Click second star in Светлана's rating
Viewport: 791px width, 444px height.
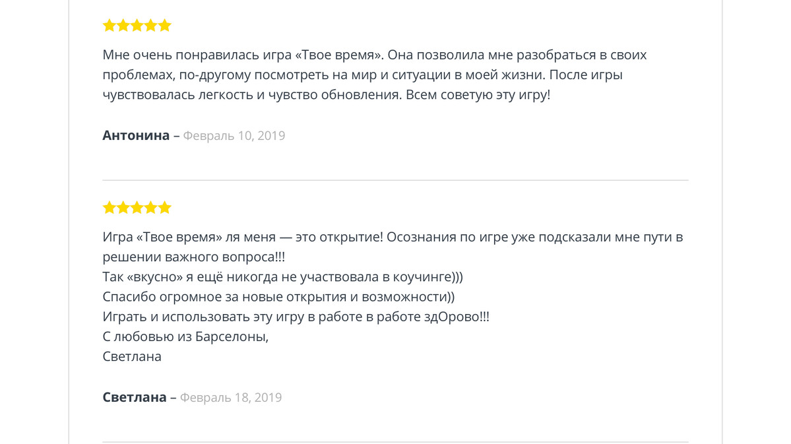[x=123, y=207]
